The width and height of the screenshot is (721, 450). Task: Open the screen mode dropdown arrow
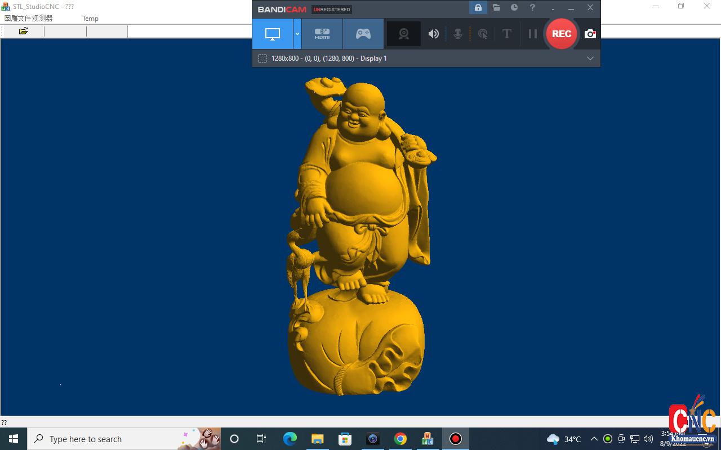click(x=297, y=34)
